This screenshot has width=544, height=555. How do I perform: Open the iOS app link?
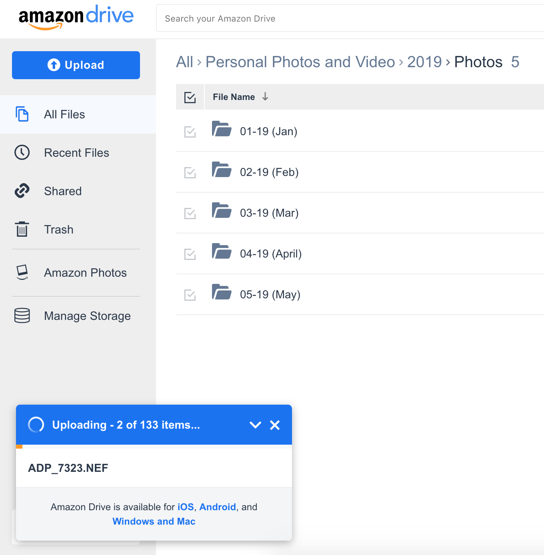pos(186,507)
